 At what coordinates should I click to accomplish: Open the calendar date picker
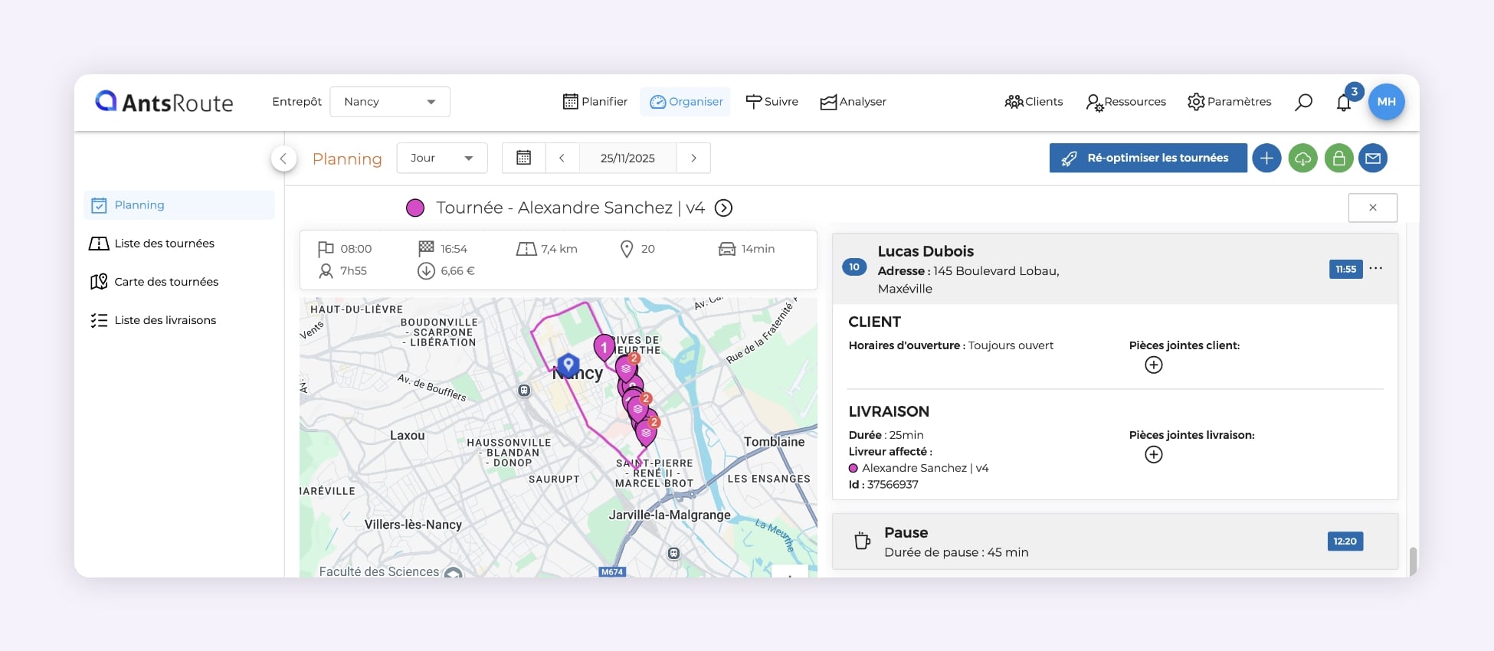[524, 158]
